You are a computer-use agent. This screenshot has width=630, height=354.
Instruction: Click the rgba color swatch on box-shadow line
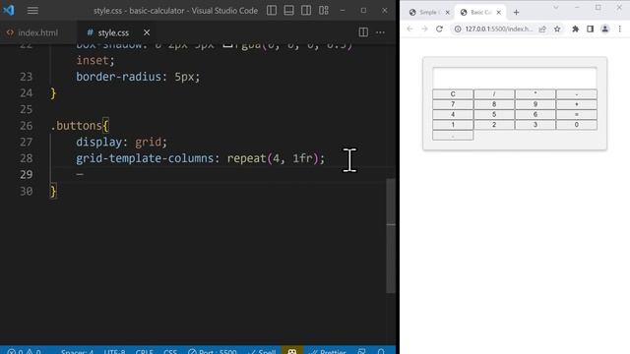pyautogui.click(x=227, y=45)
